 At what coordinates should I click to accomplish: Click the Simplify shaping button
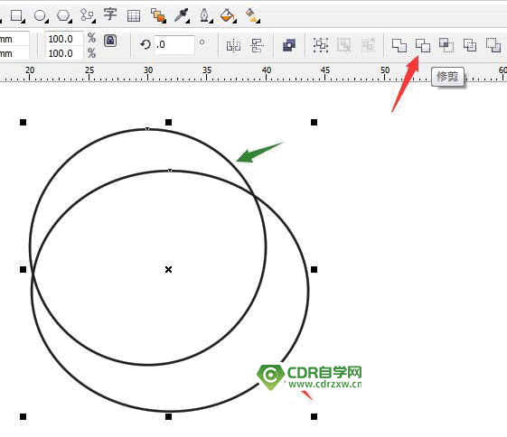470,45
